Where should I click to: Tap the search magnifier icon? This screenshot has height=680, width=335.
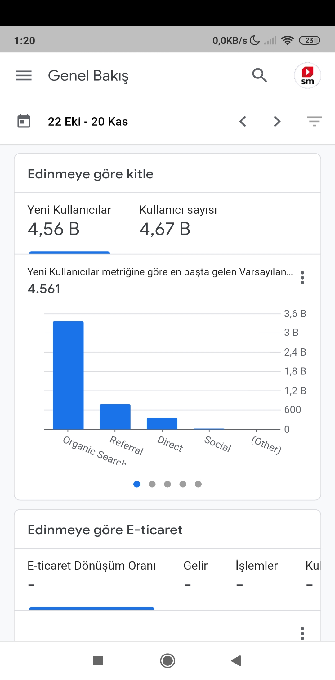point(259,75)
